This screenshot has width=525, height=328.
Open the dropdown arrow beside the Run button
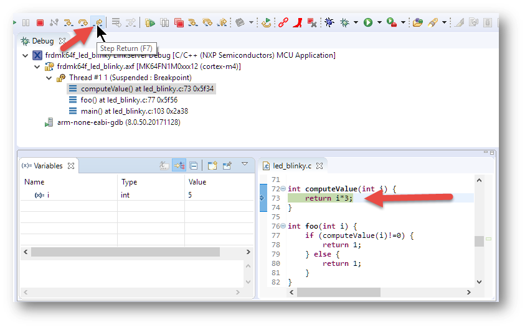pyautogui.click(x=379, y=23)
